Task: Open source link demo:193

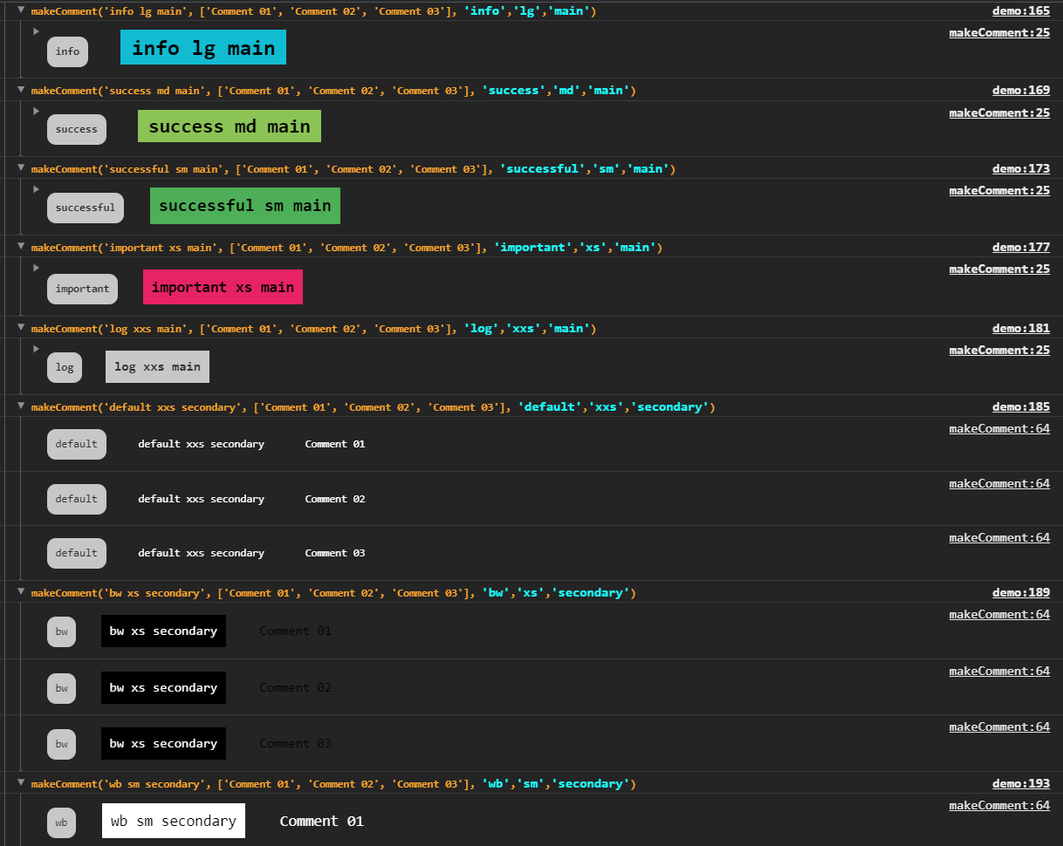Action: 1021,784
